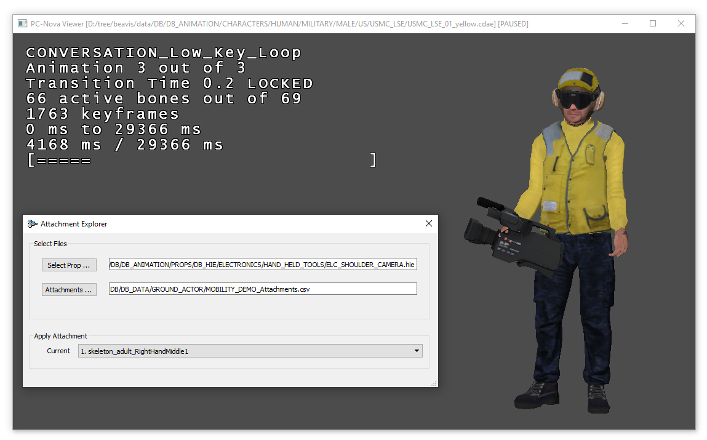Viewport: 707px width, 440px height.
Task: Click the CONVERSATION_Low_Key_Loop animation name
Action: pyautogui.click(x=164, y=53)
